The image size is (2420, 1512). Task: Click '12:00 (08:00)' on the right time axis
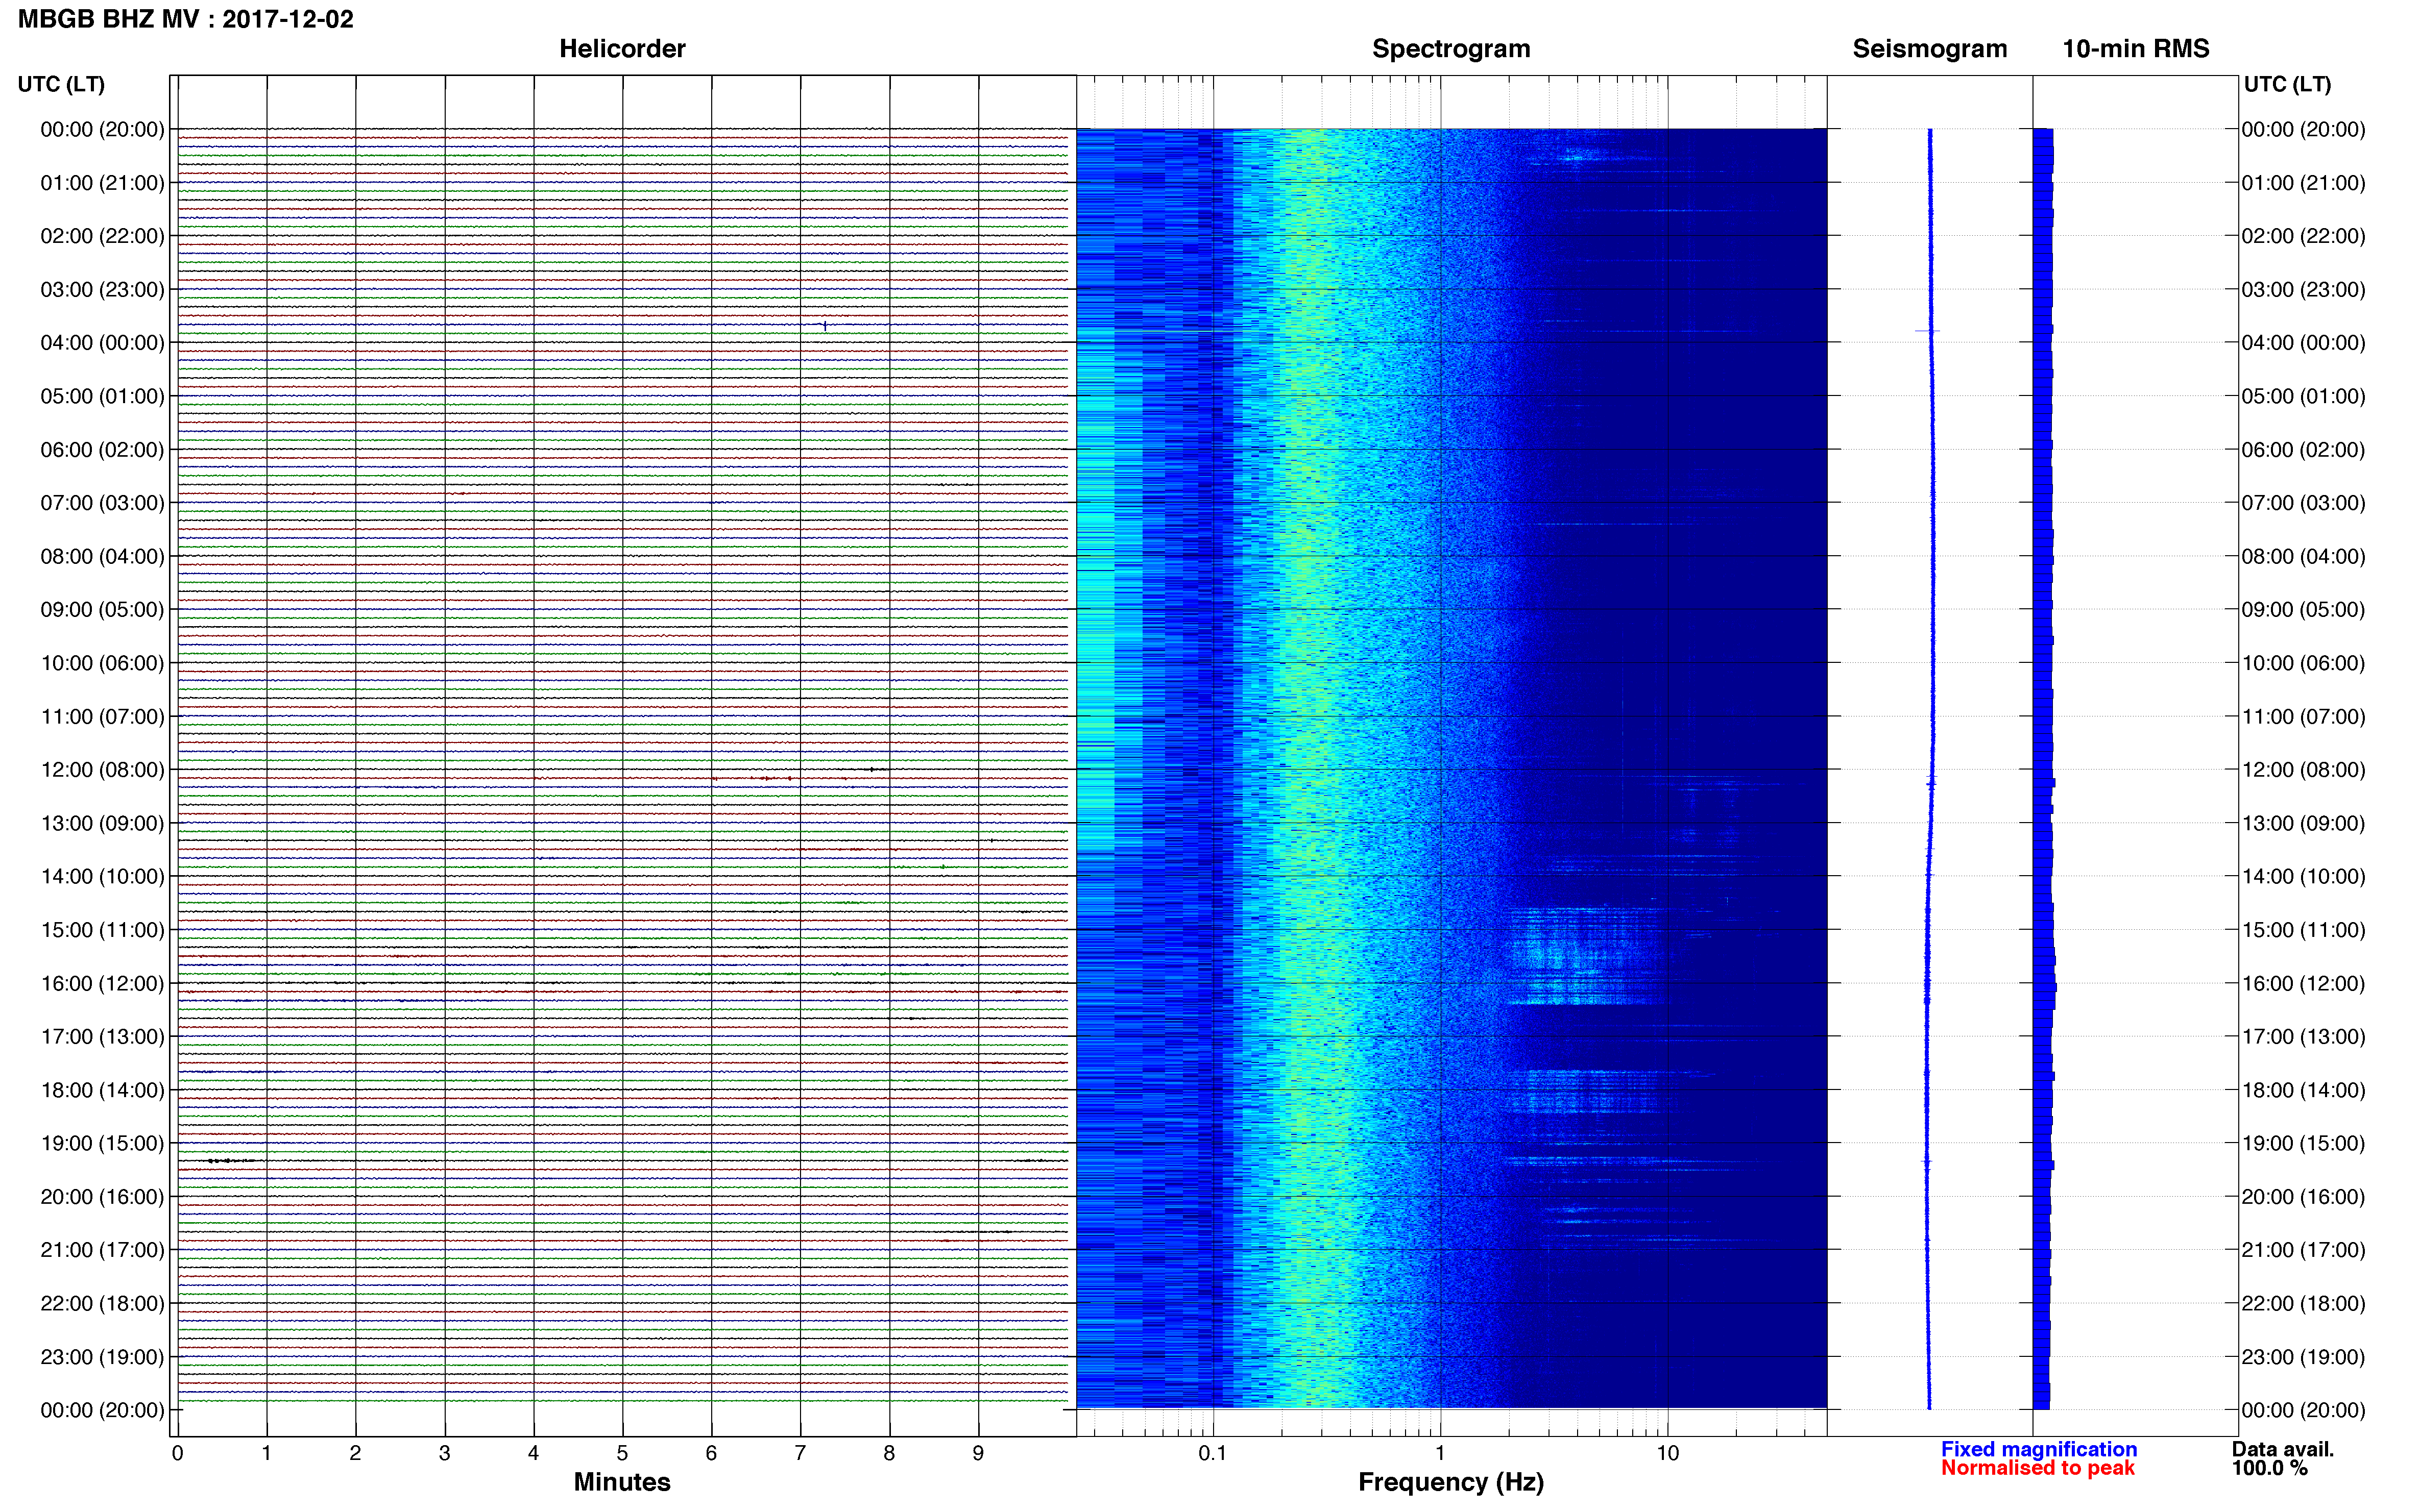coord(2303,770)
